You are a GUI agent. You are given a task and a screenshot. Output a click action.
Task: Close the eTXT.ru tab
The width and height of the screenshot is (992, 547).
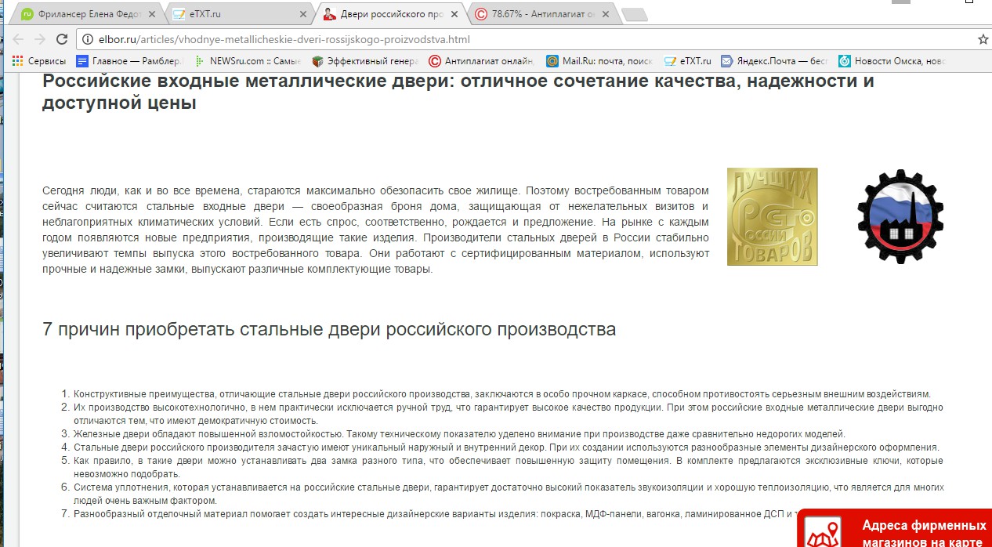point(302,14)
